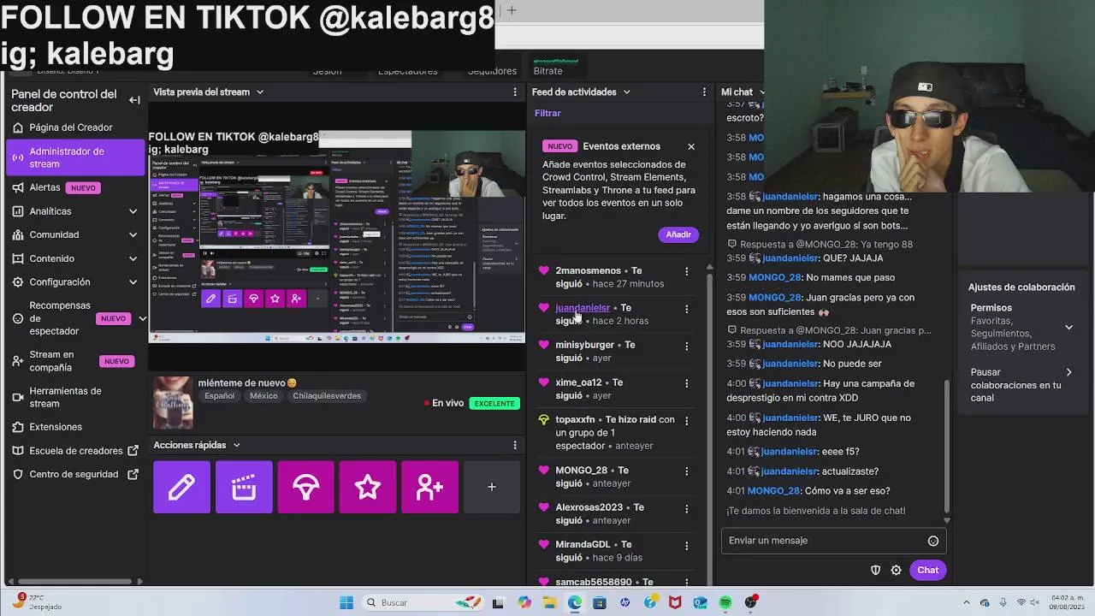
Task: Open Centro de seguridad external link
Action: coord(75,475)
